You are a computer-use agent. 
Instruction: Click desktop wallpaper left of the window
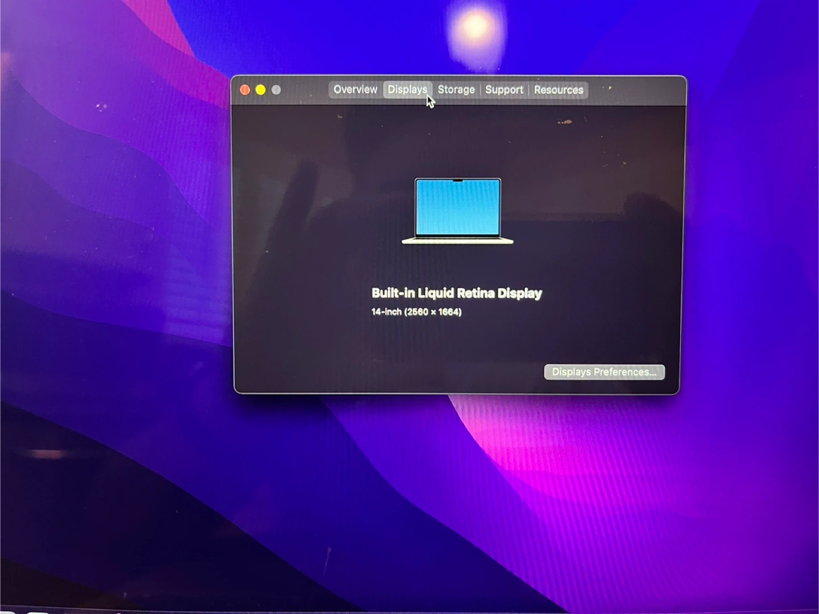pos(114,256)
